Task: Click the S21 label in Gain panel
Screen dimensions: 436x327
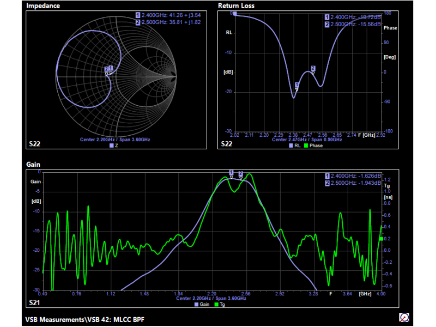Action: click(x=34, y=301)
